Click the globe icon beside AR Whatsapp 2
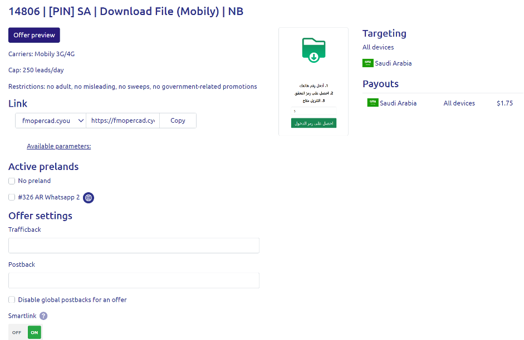 coord(89,198)
